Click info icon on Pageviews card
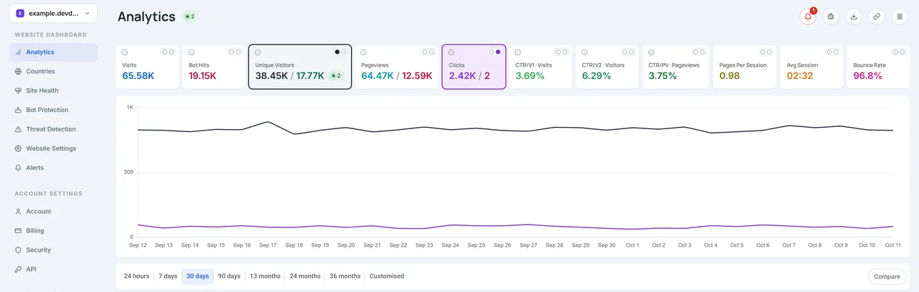Image resolution: width=919 pixels, height=292 pixels. click(364, 52)
